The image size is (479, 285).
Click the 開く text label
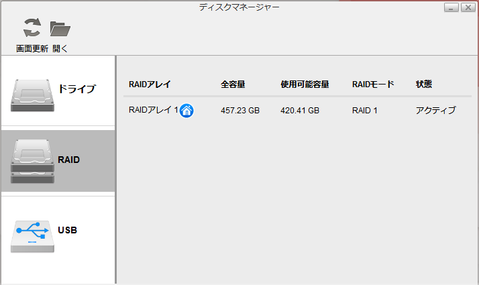pyautogui.click(x=60, y=48)
